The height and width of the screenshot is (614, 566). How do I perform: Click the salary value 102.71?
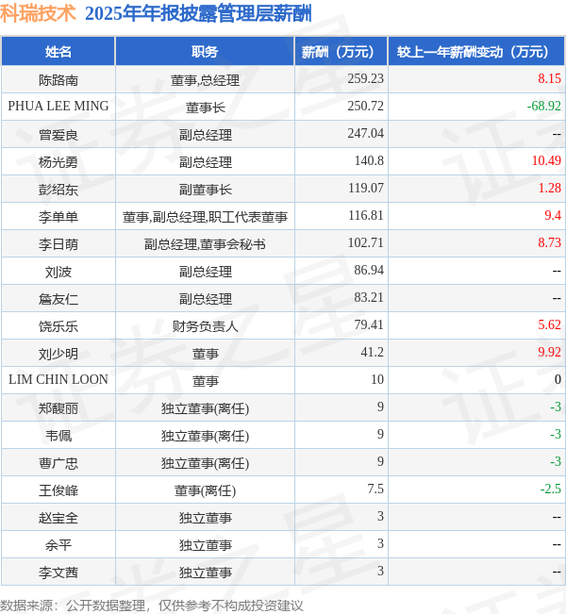(365, 242)
